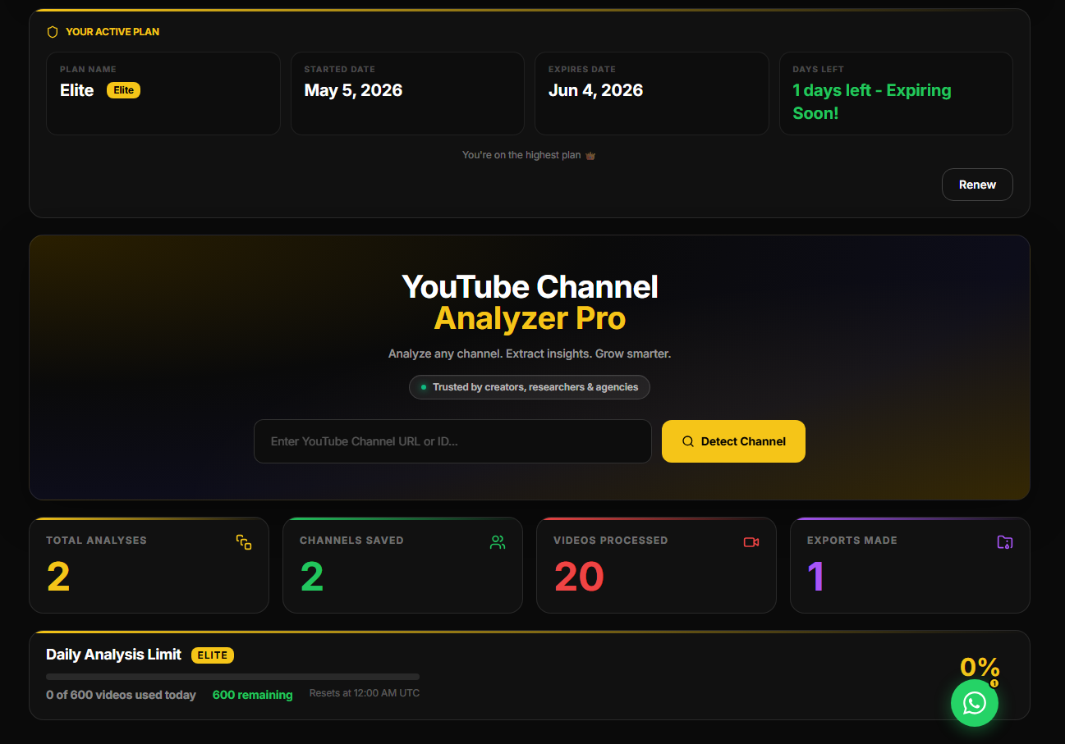
Task: Click the shield icon beside Your Active Plan
Action: pos(53,32)
